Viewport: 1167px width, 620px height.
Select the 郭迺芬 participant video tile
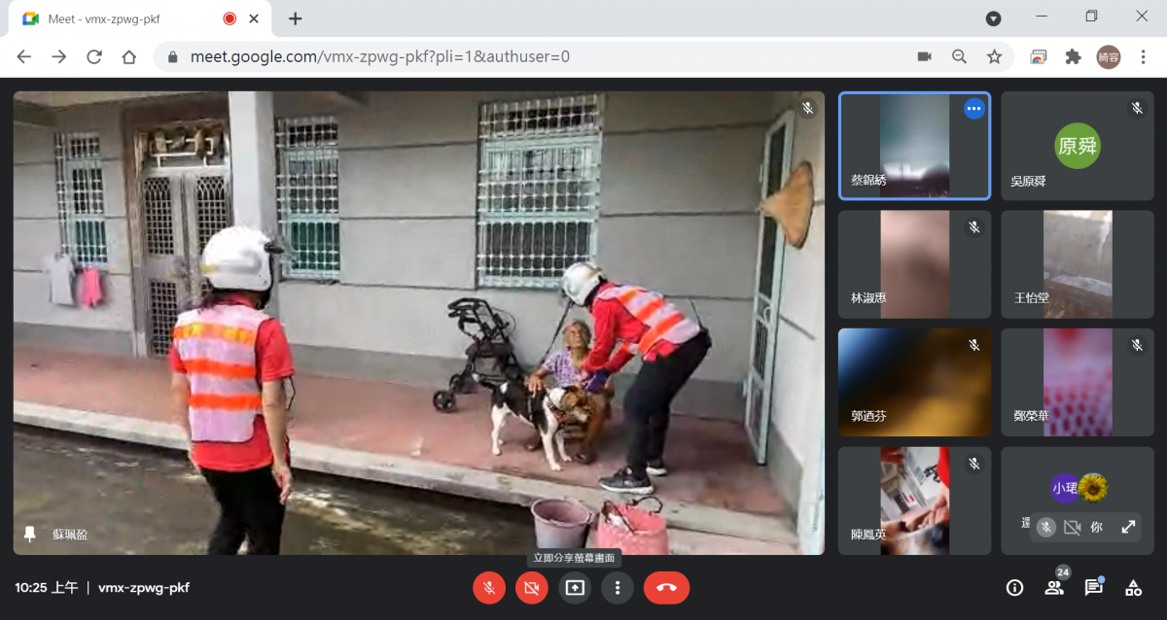tap(914, 382)
